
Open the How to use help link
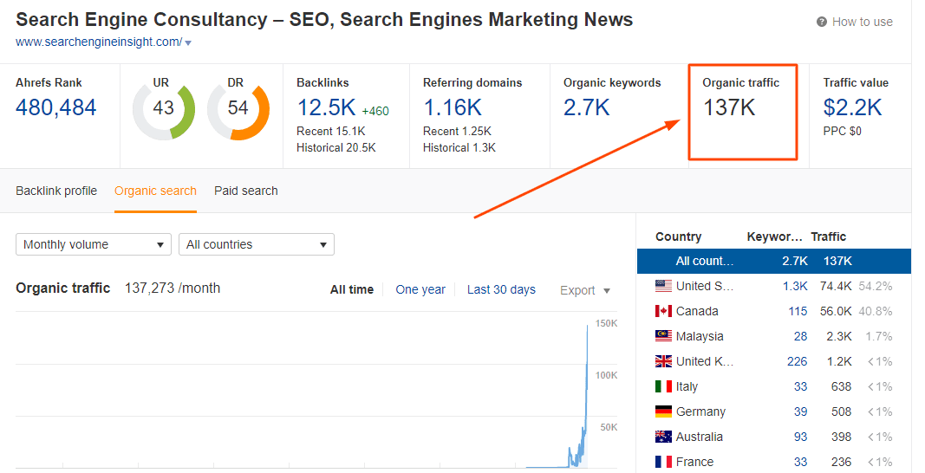862,22
